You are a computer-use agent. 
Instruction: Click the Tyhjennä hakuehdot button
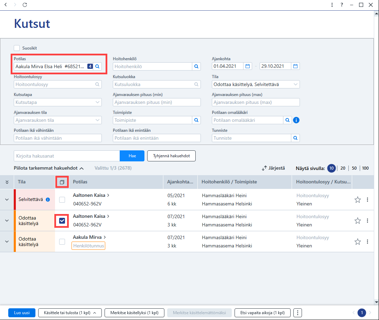(171, 156)
